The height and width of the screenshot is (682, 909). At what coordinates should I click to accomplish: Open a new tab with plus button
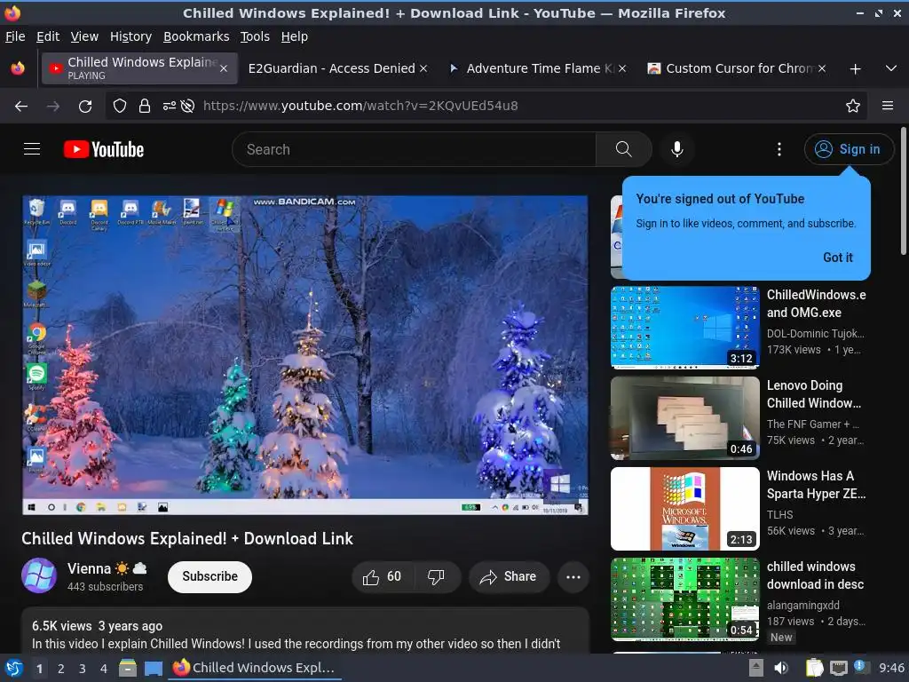click(x=855, y=68)
